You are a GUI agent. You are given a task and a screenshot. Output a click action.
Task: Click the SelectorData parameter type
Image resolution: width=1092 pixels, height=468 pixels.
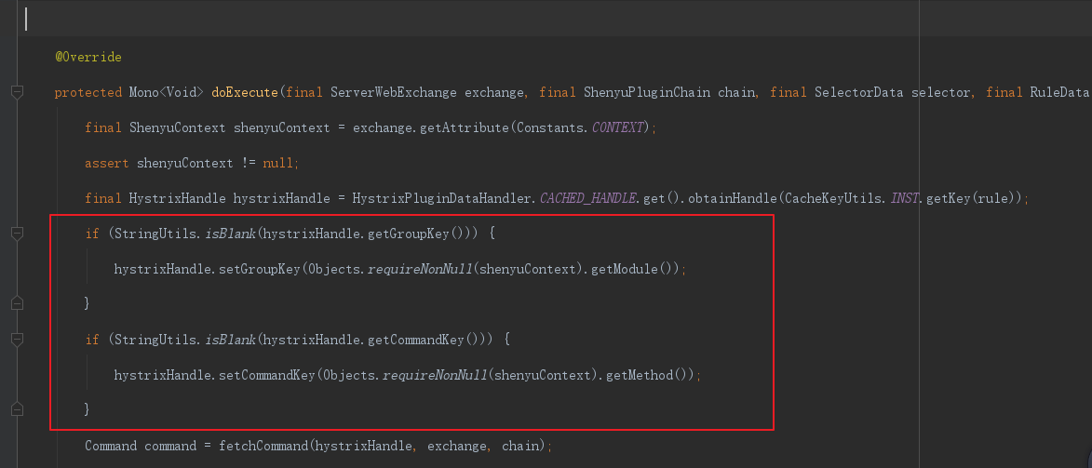tap(859, 93)
